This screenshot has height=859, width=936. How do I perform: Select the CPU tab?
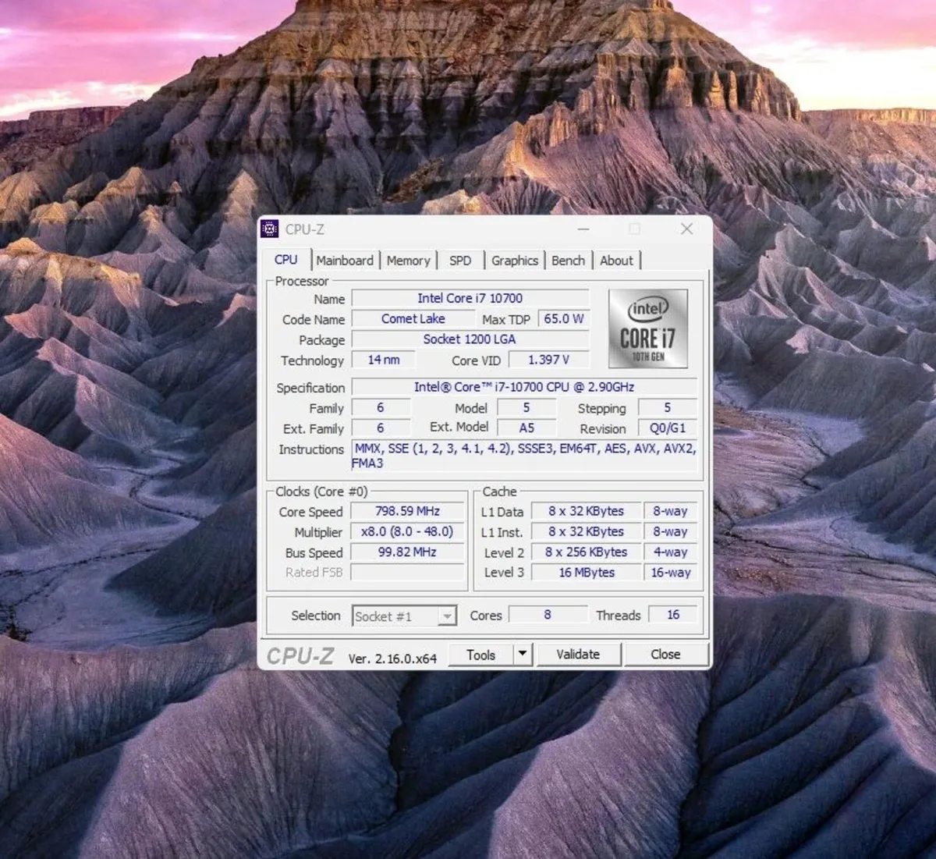pos(286,260)
